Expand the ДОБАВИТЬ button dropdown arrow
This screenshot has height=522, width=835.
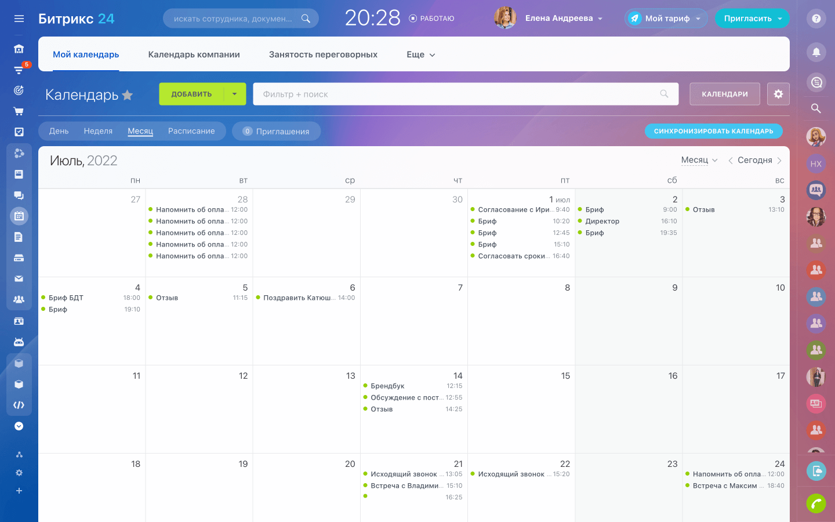point(235,94)
